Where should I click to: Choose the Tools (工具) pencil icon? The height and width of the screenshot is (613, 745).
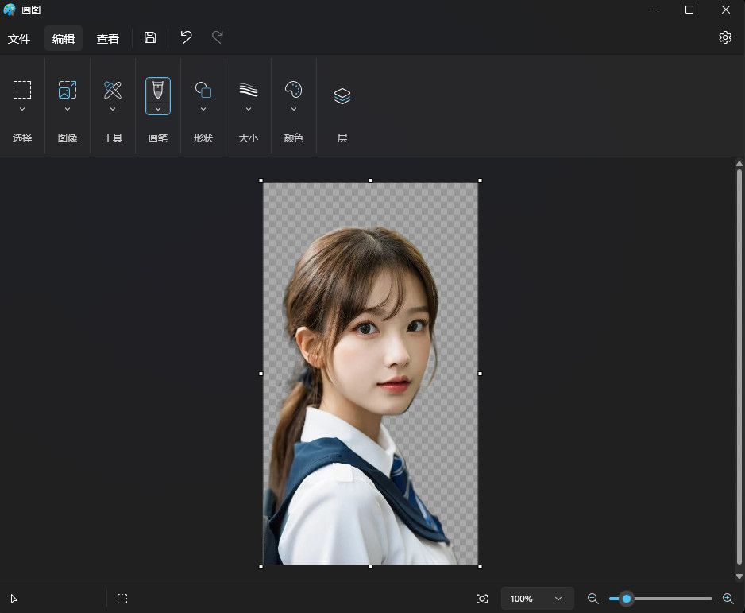[113, 89]
